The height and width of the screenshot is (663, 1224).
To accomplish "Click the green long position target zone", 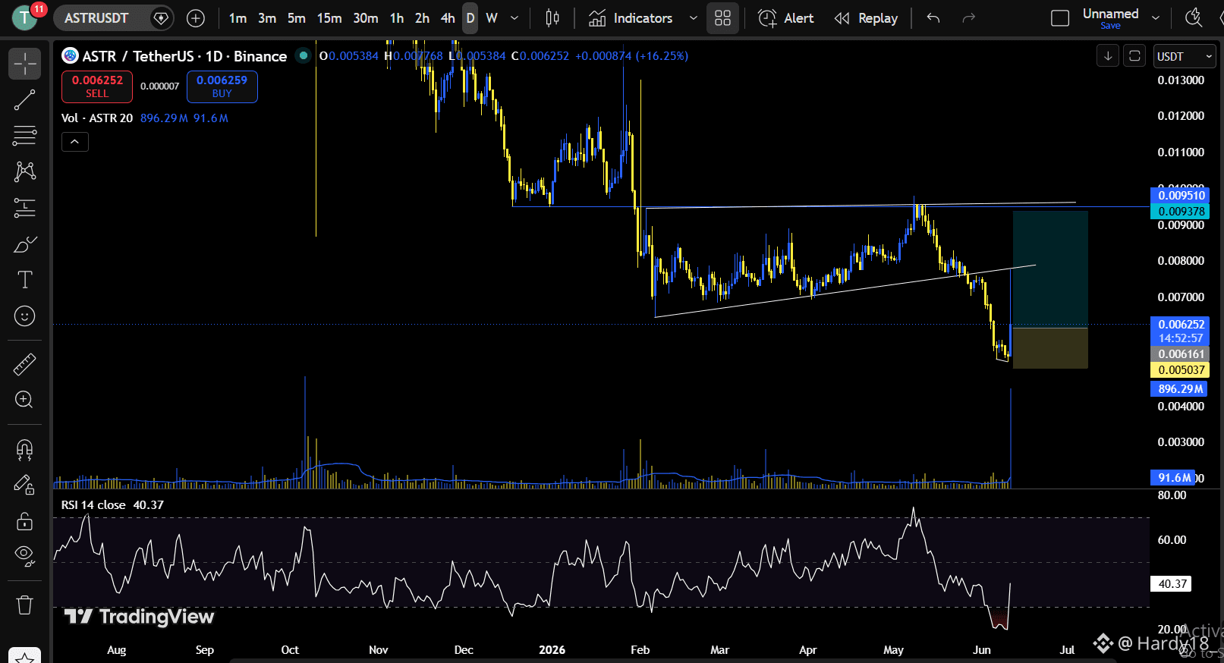I will (1050, 269).
